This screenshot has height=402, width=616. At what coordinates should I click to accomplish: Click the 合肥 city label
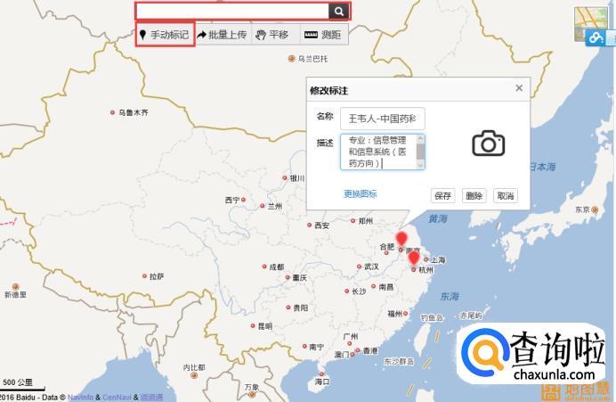pyautogui.click(x=386, y=246)
